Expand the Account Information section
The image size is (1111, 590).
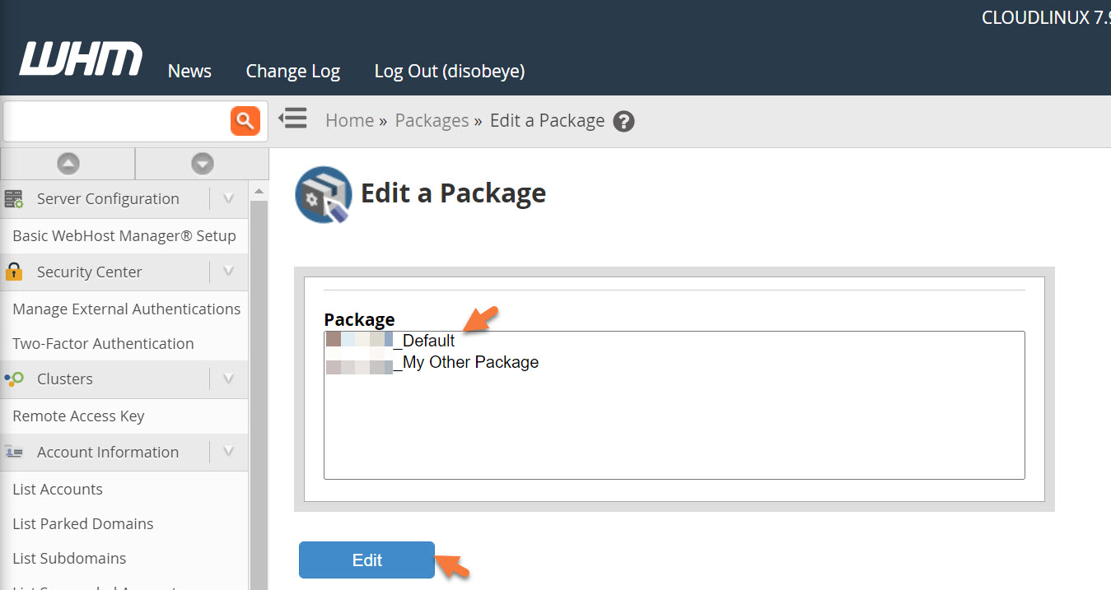(227, 451)
